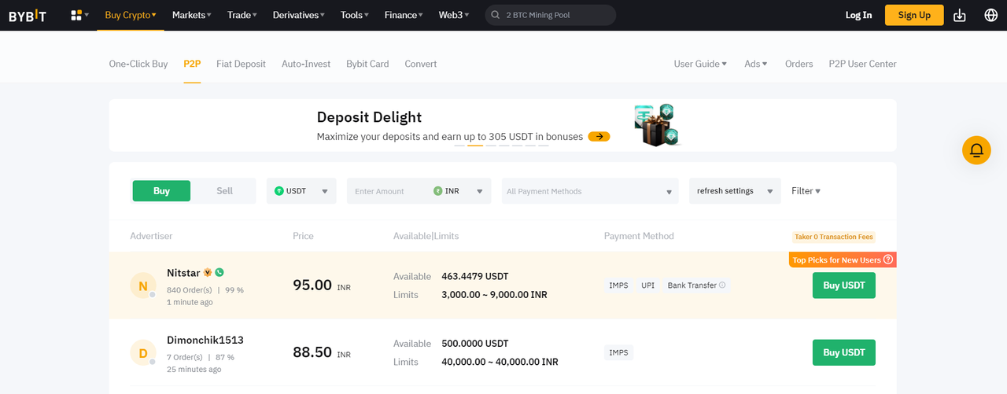Click the Enter Amount input field
The width and height of the screenshot is (1007, 394).
389,191
